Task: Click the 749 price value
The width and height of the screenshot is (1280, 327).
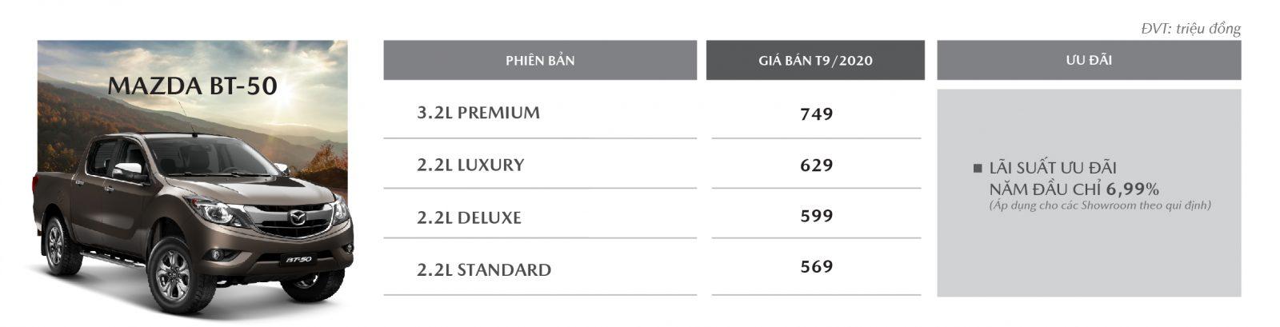Action: pos(816,114)
